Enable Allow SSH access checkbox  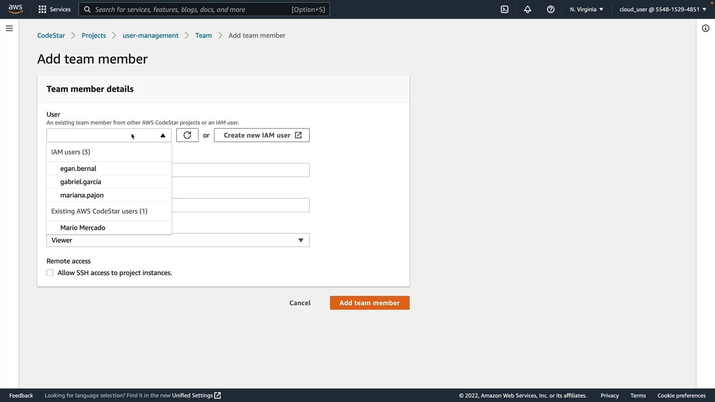tap(50, 273)
